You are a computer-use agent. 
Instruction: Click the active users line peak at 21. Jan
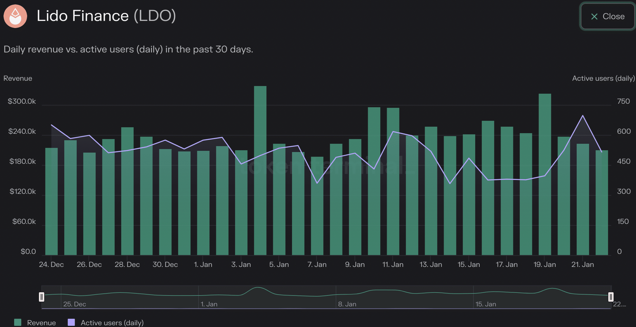(583, 115)
